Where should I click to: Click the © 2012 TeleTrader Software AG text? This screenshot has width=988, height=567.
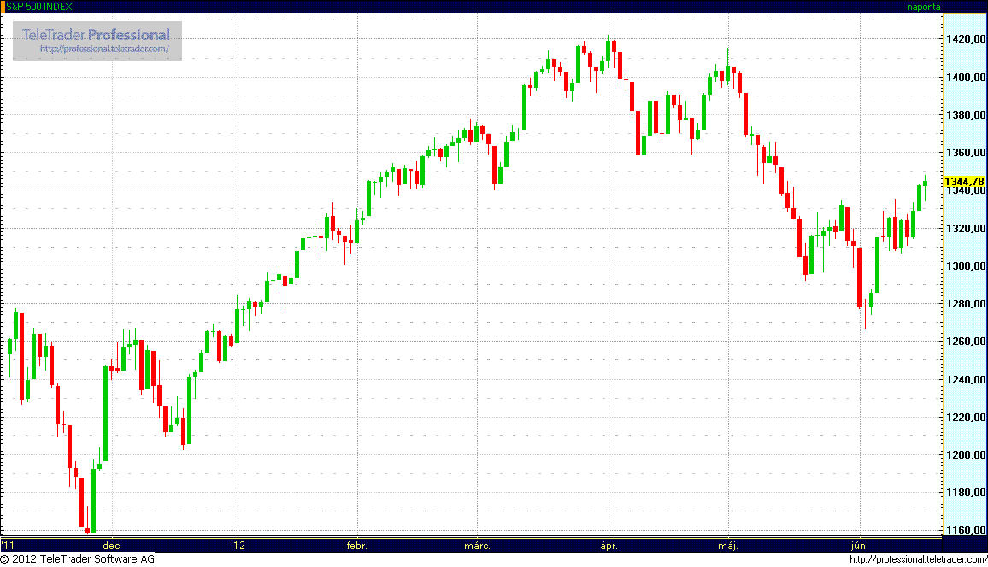(x=78, y=558)
